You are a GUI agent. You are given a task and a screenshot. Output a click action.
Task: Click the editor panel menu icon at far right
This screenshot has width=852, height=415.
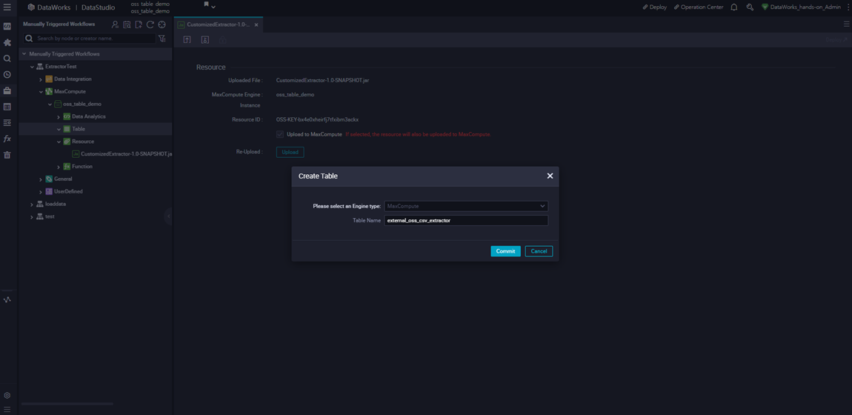point(846,24)
